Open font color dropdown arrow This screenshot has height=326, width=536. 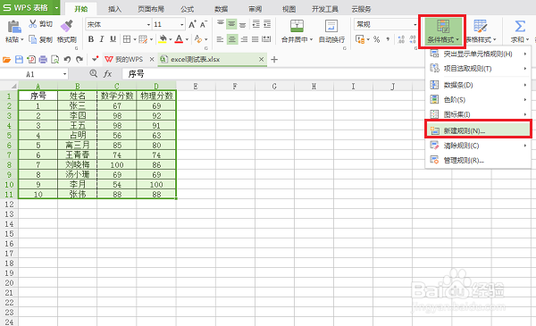click(187, 39)
